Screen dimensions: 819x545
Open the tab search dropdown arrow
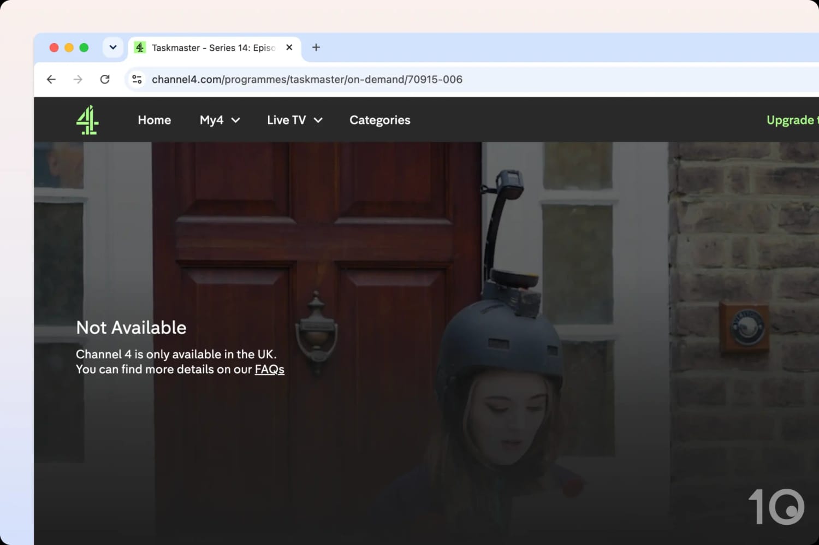113,48
